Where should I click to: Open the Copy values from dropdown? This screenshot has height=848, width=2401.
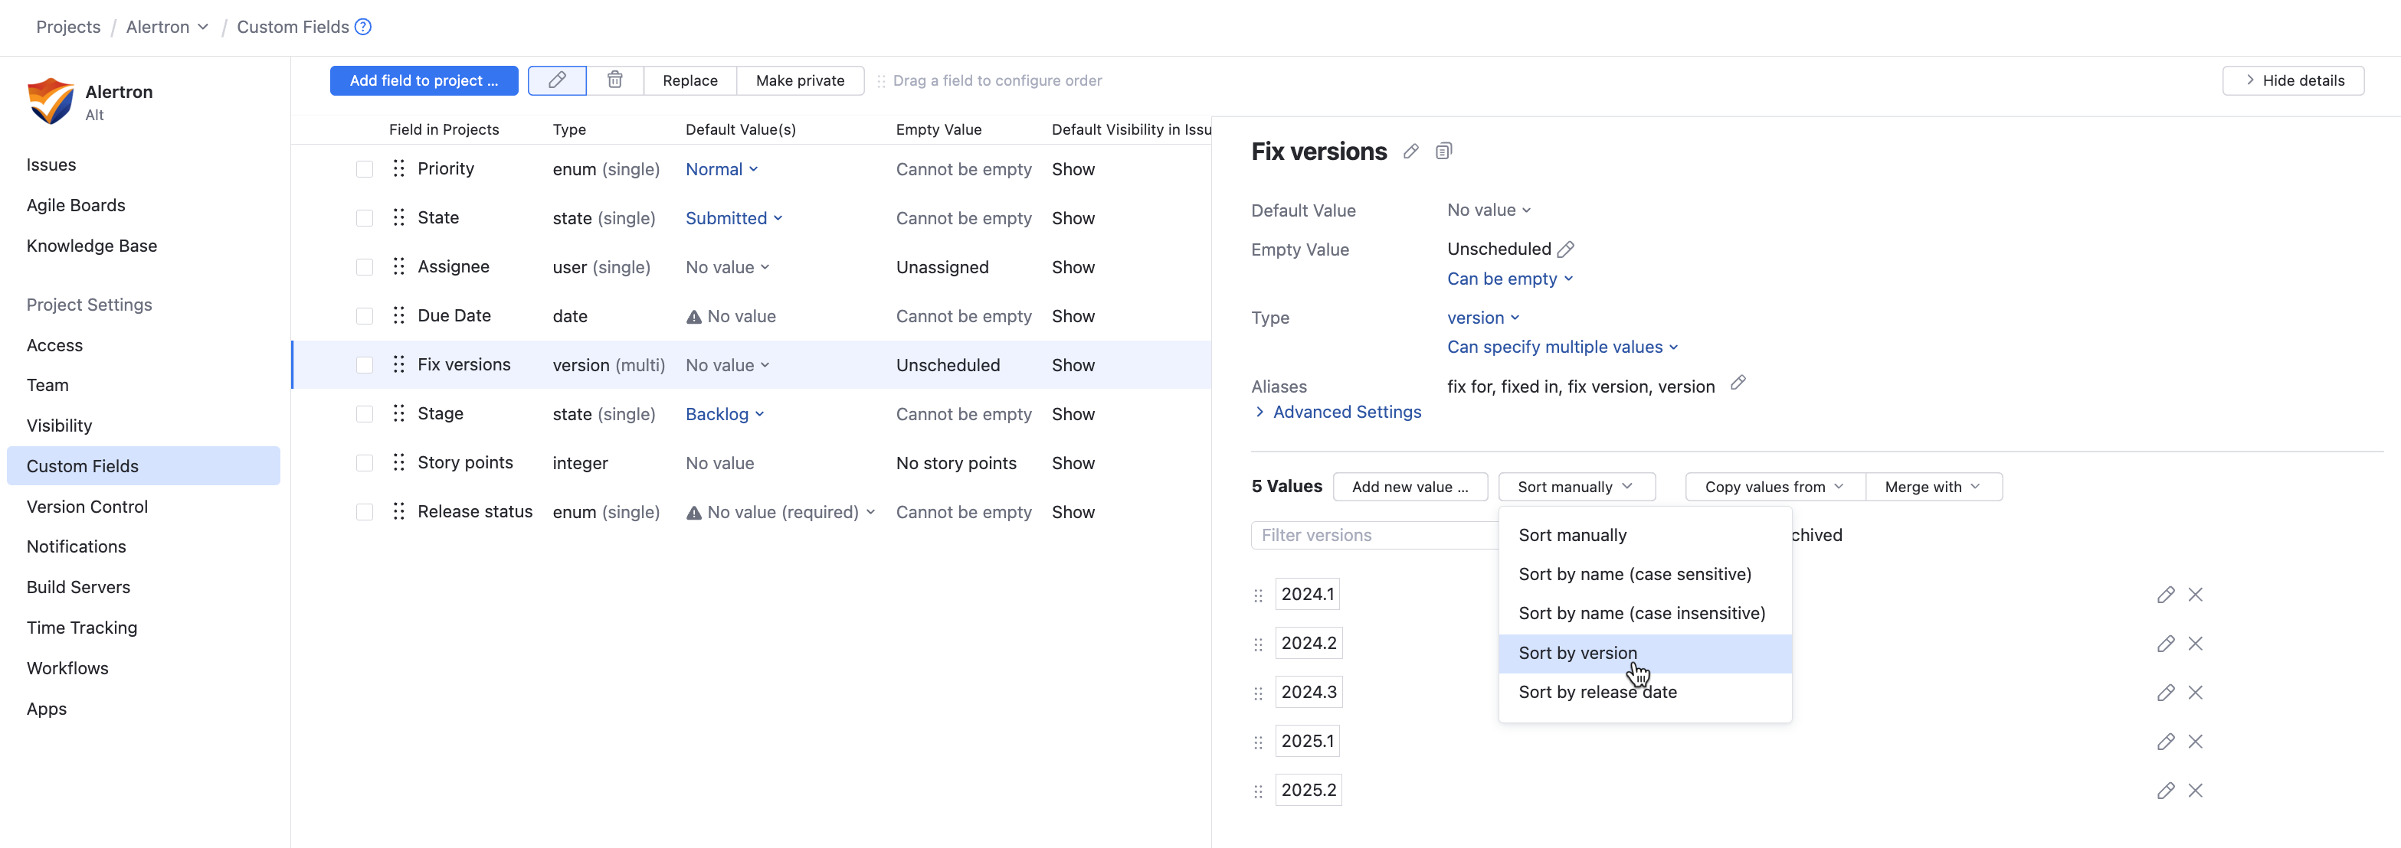point(1774,487)
